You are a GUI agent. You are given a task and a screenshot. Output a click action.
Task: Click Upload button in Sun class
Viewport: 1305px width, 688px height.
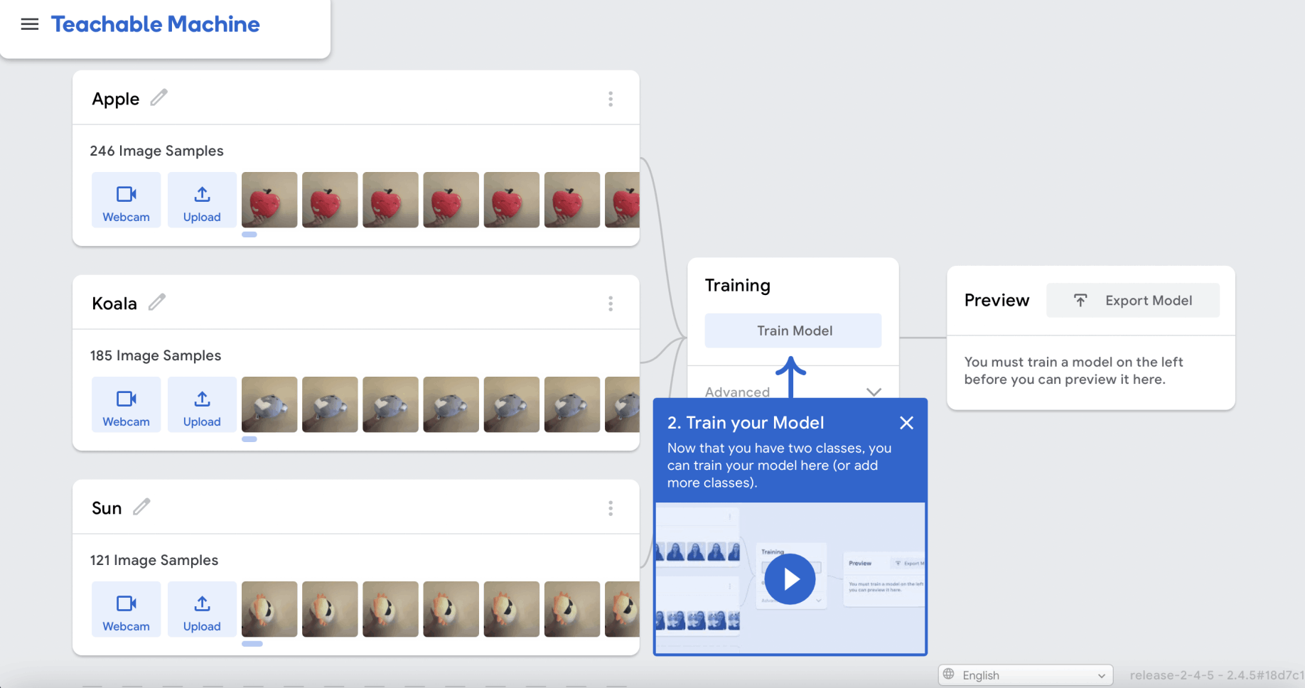pos(202,609)
